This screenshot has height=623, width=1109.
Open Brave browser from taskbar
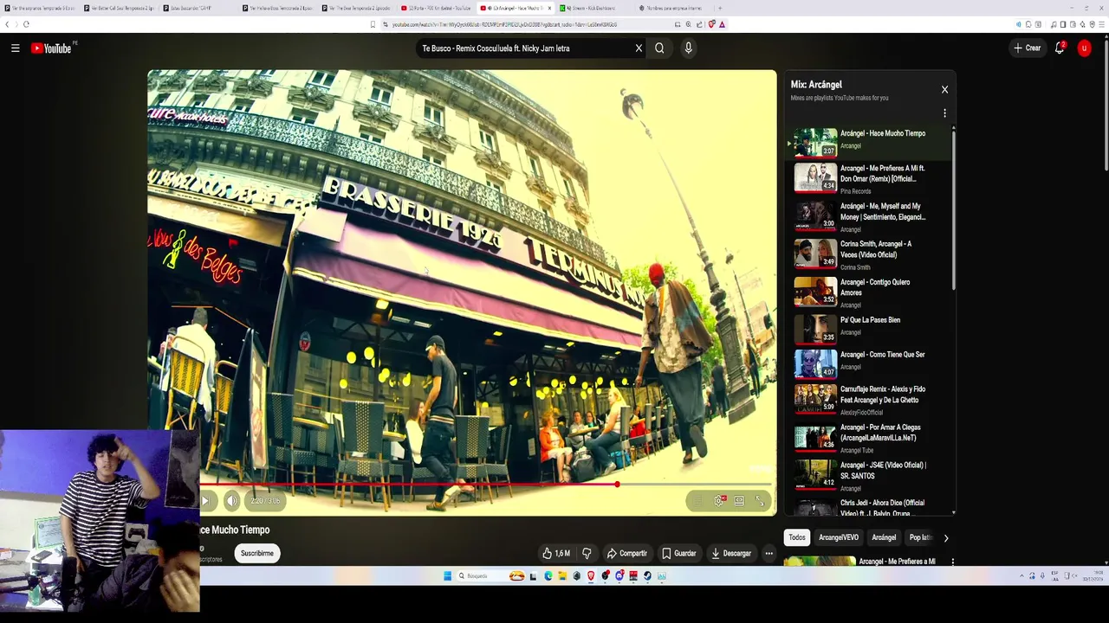pyautogui.click(x=591, y=575)
